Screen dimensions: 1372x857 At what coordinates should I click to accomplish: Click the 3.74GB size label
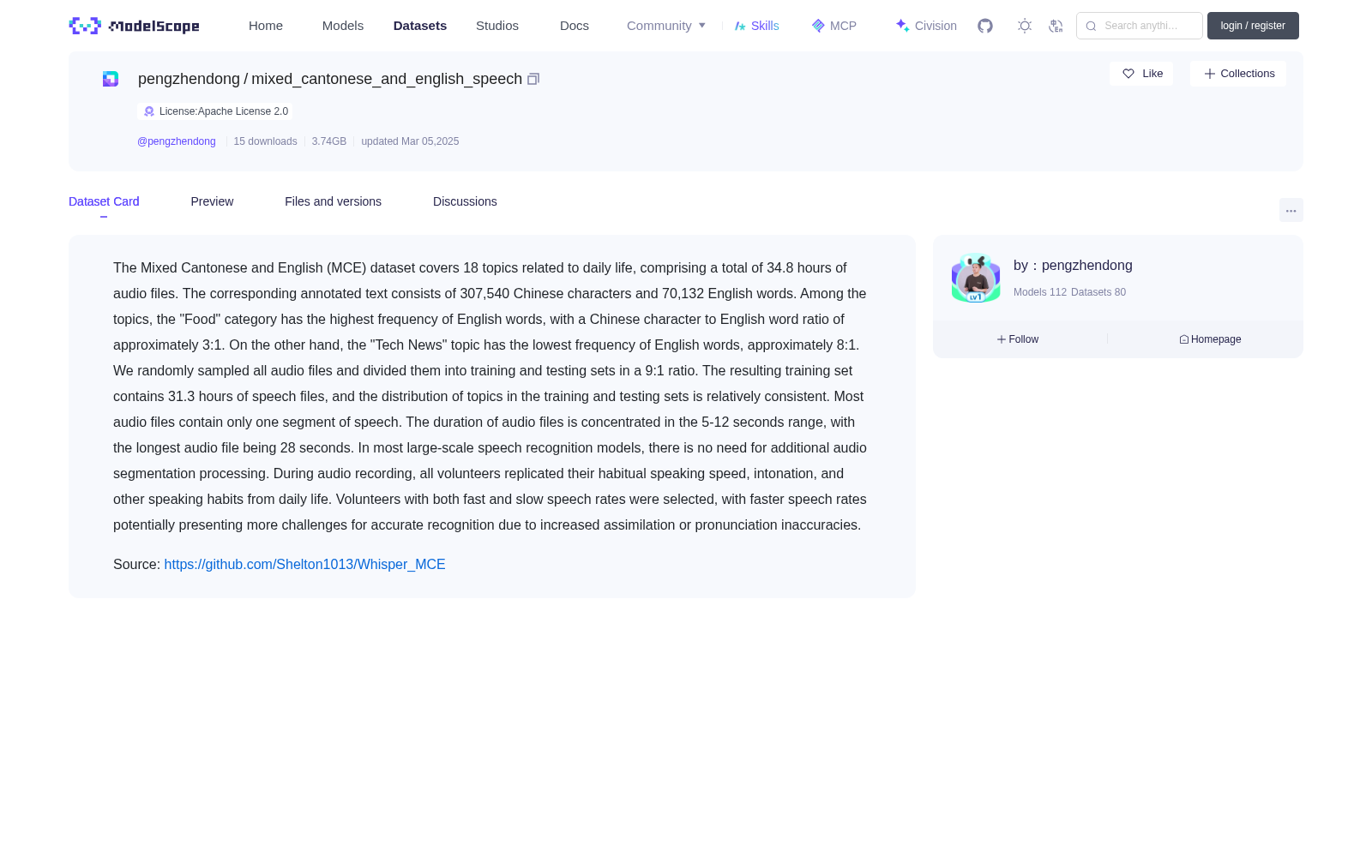click(329, 141)
